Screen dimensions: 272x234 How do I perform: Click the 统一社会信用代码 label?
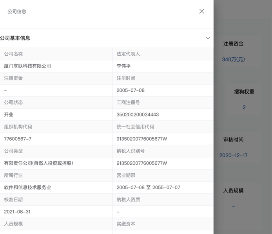pos(135,127)
